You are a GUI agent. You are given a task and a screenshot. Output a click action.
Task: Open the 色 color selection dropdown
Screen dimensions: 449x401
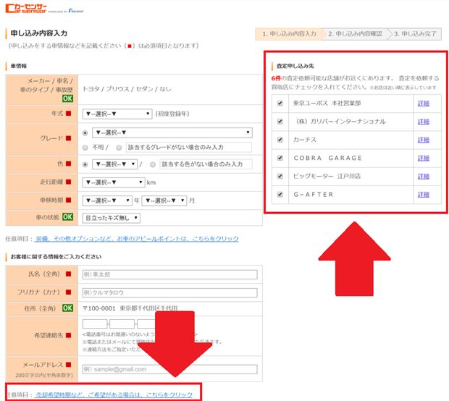point(115,164)
